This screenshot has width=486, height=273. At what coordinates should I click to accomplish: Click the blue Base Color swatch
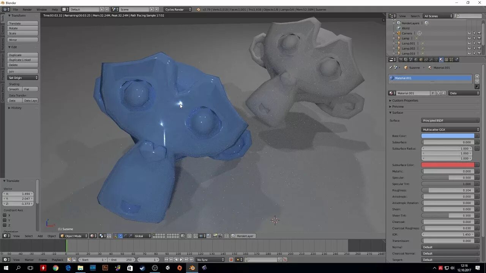[x=448, y=136]
